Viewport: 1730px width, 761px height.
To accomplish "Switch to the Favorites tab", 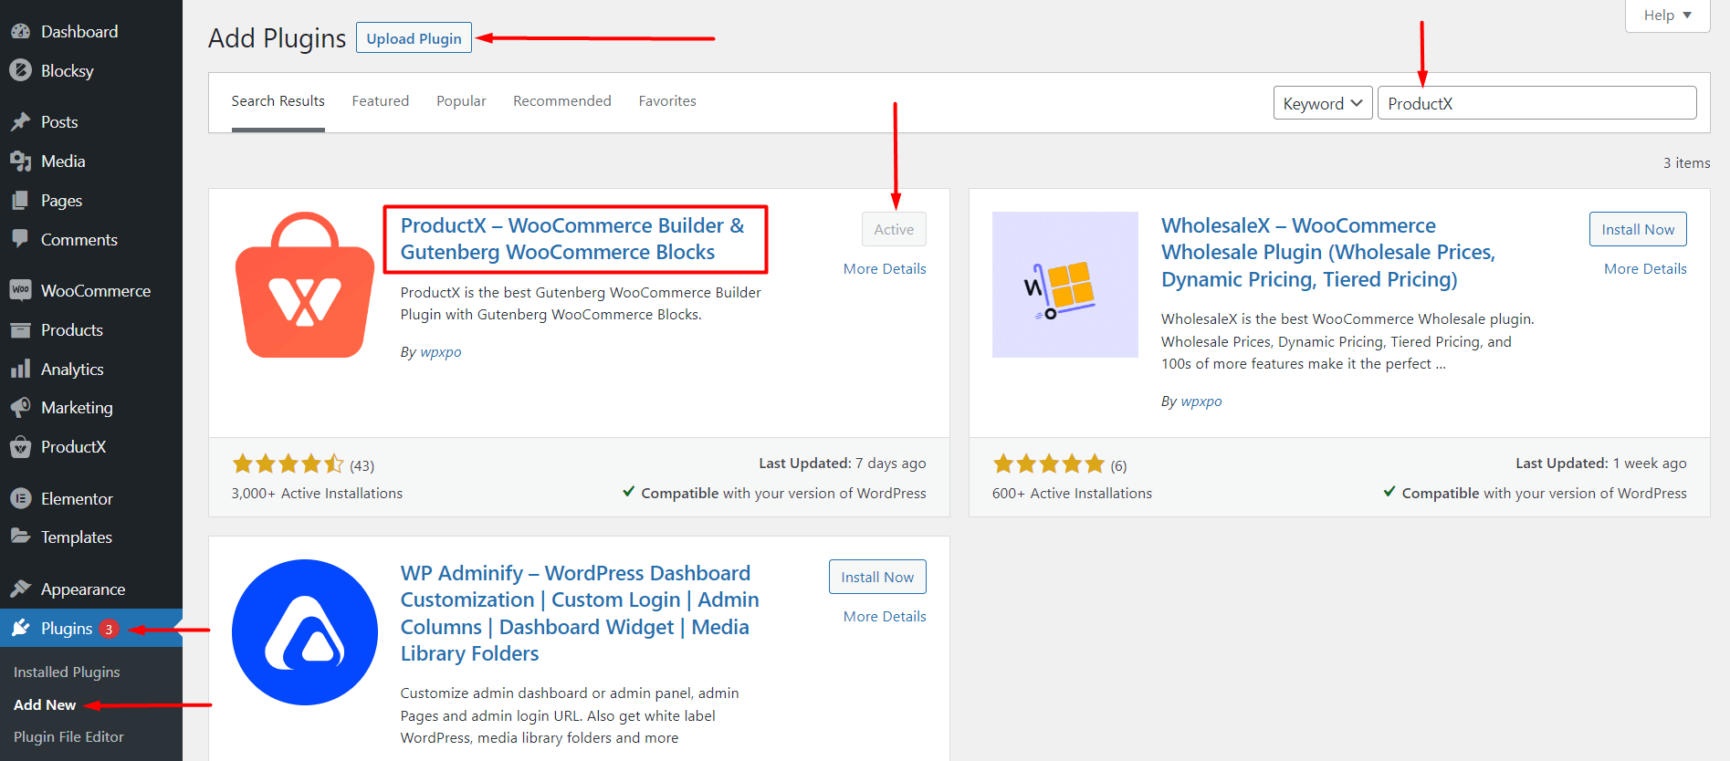I will tap(667, 101).
